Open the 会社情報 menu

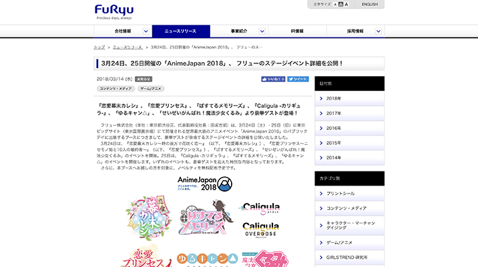coord(123,31)
